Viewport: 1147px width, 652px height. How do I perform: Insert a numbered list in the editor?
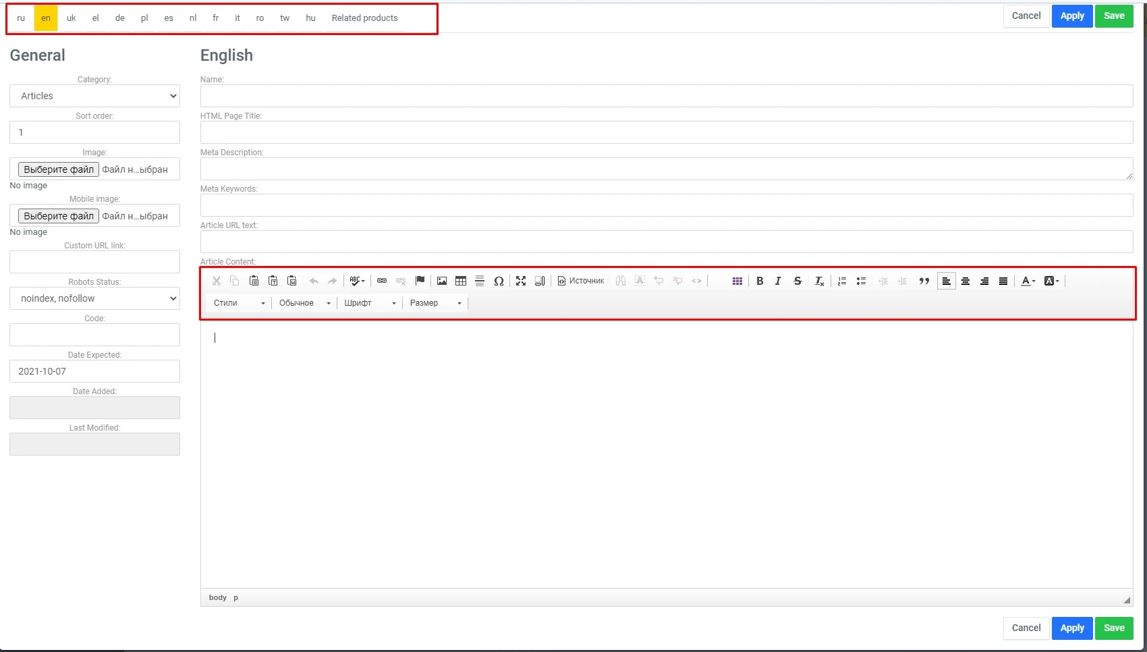[841, 281]
